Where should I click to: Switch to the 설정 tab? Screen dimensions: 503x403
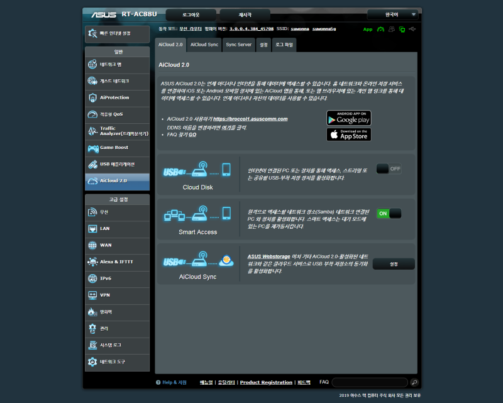coord(263,45)
